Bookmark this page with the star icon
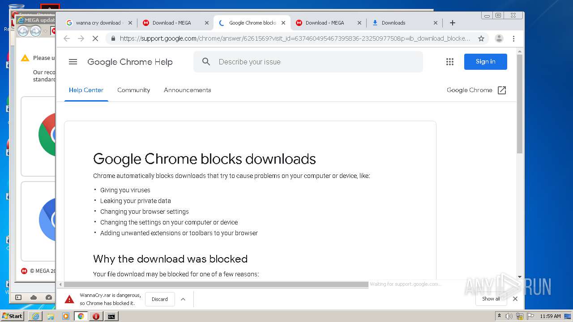573x322 pixels. click(x=481, y=38)
